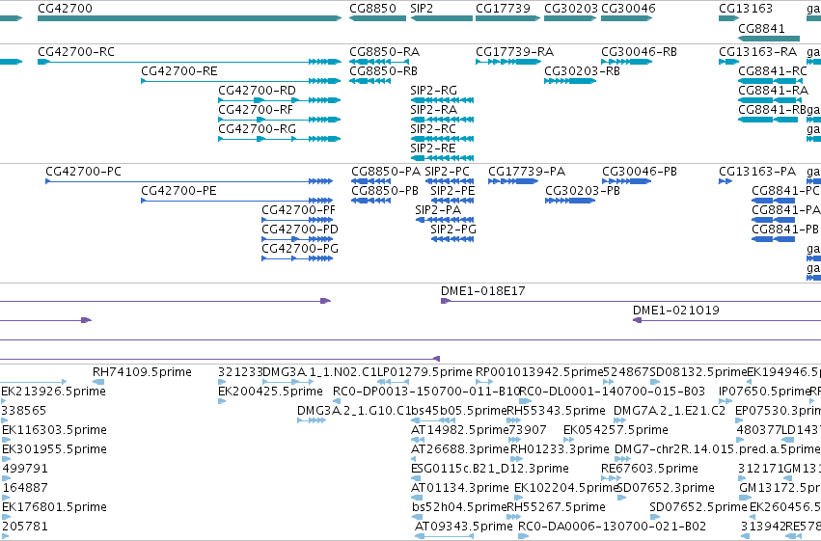Image resolution: width=821 pixels, height=541 pixels.
Task: Select transcript SIP2-RA label
Action: tap(433, 110)
